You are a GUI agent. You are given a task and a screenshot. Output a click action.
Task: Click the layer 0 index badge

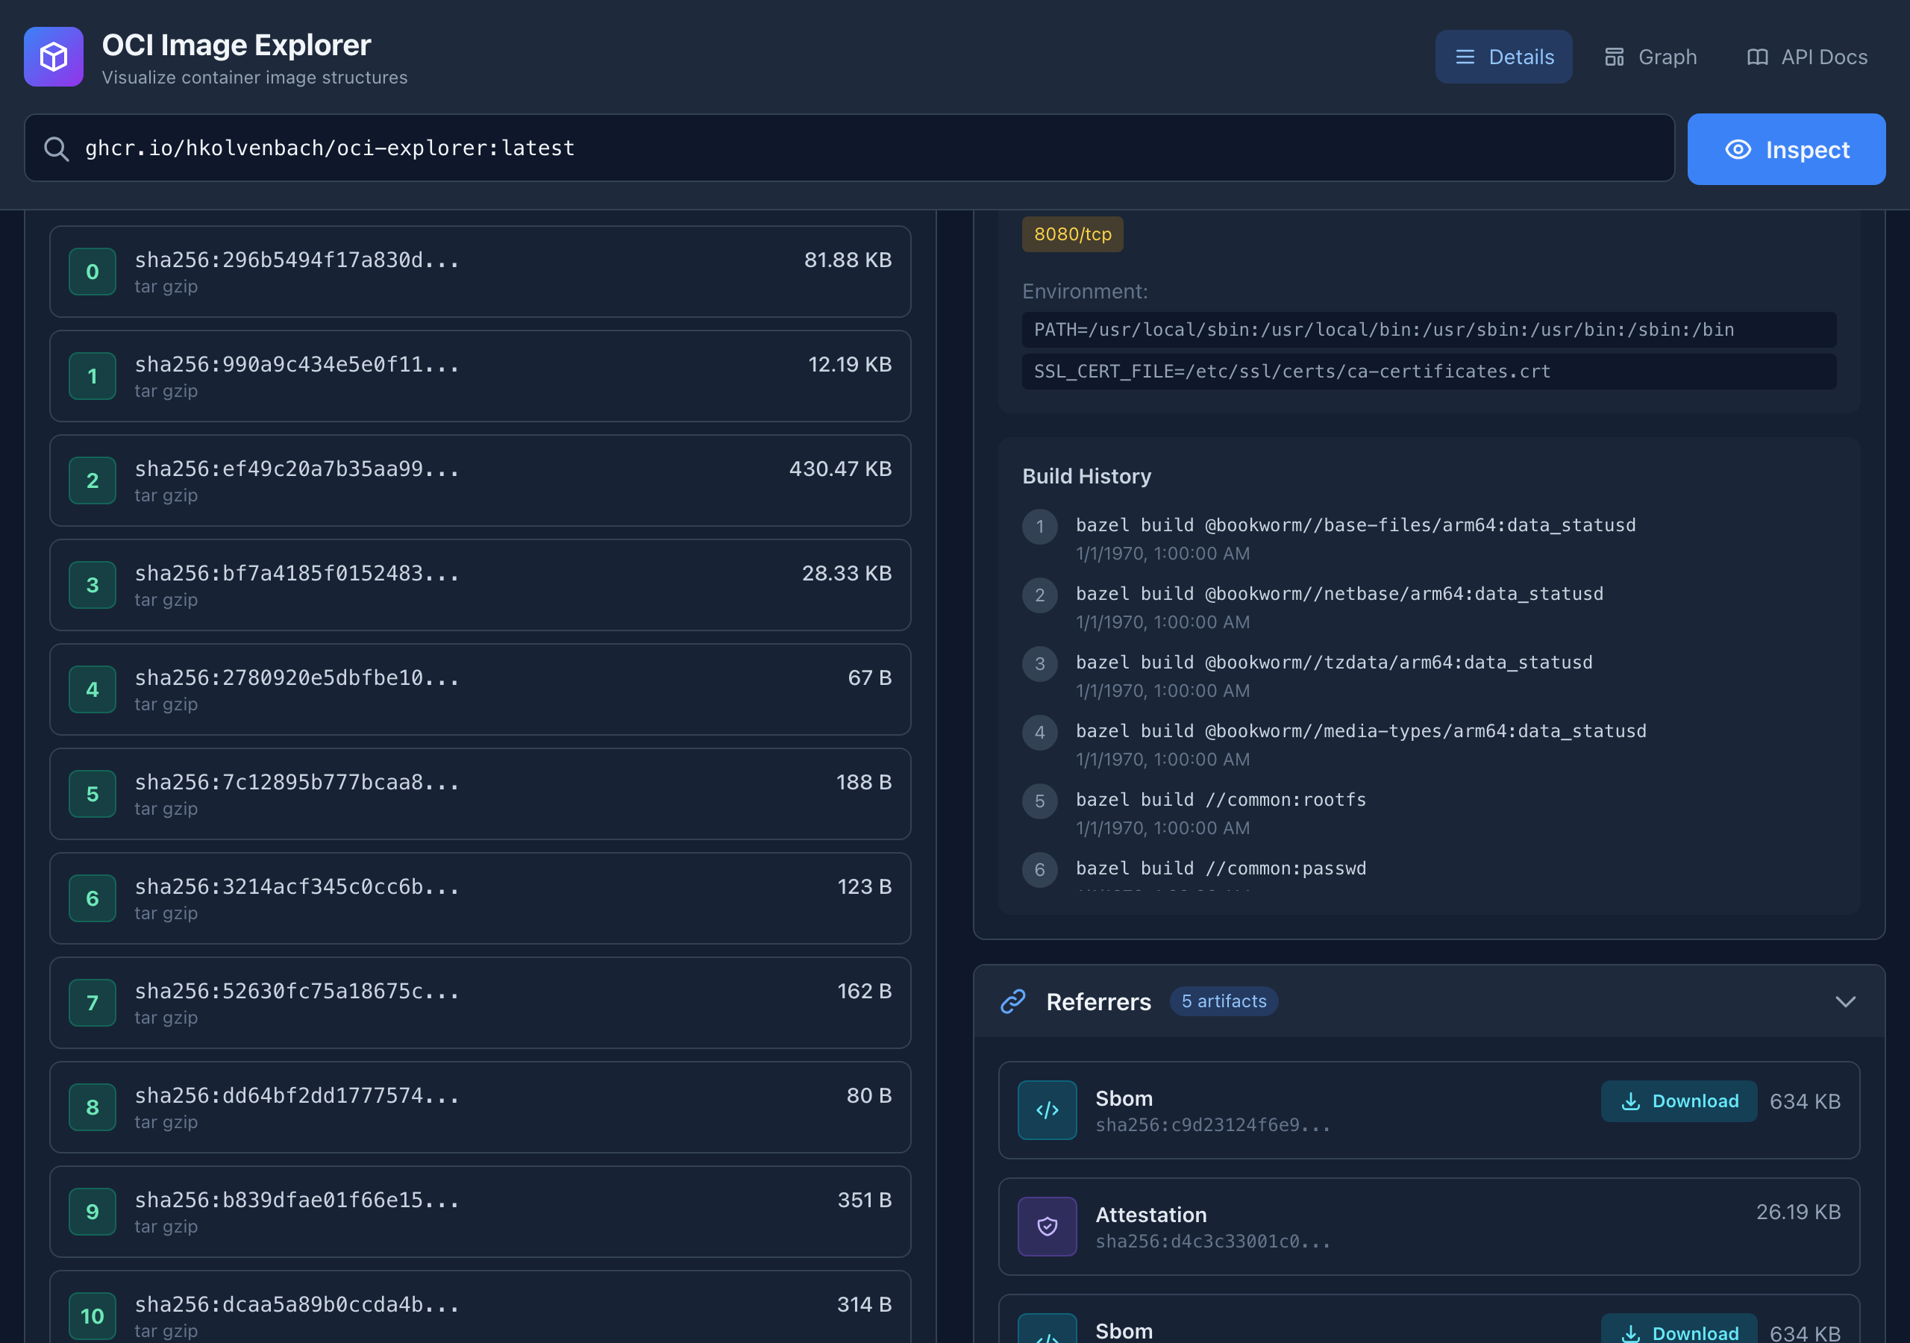coord(93,272)
